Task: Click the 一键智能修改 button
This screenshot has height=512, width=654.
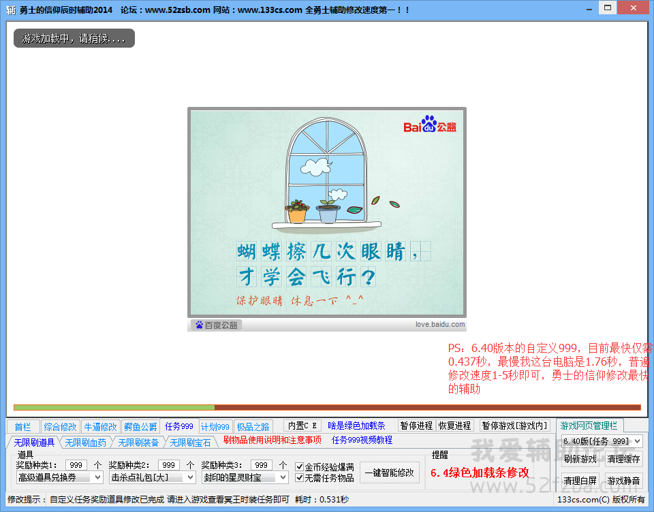Action: (390, 473)
